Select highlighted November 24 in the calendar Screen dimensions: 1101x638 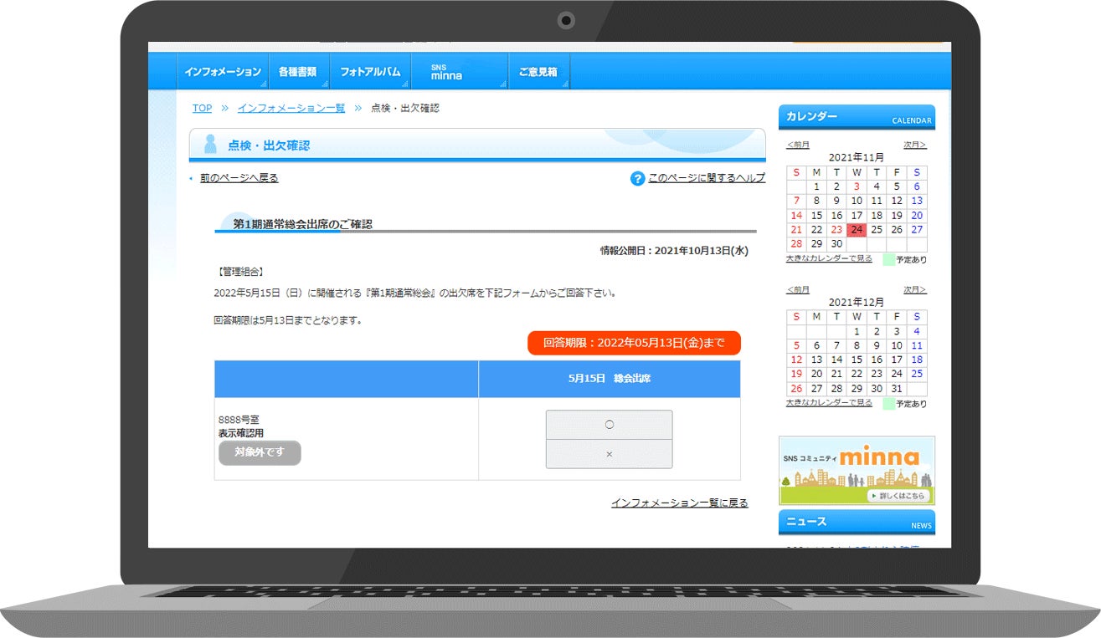857,230
